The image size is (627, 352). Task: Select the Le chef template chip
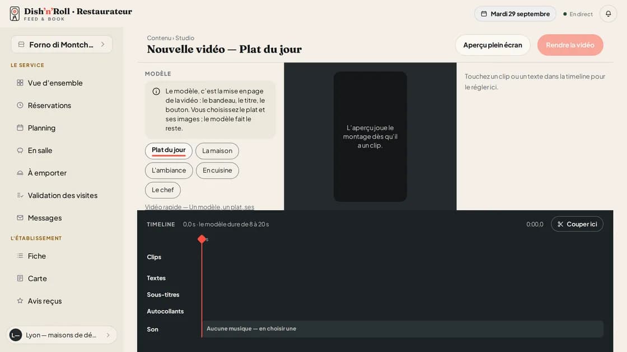click(163, 190)
